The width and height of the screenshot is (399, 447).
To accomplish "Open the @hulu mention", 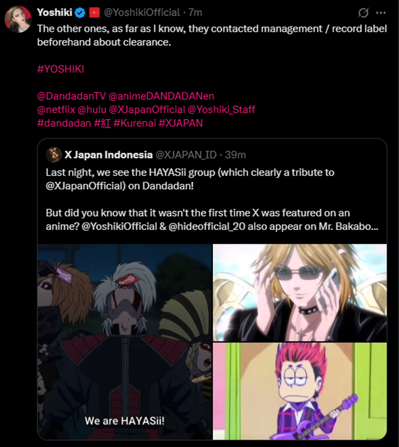I will coord(92,109).
